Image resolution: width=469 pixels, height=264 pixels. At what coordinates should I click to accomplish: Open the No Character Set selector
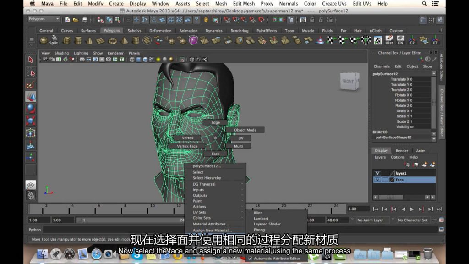pyautogui.click(x=413, y=220)
